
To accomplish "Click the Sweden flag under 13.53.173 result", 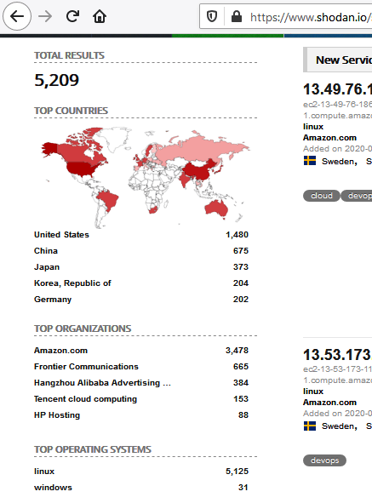I will pyautogui.click(x=310, y=426).
